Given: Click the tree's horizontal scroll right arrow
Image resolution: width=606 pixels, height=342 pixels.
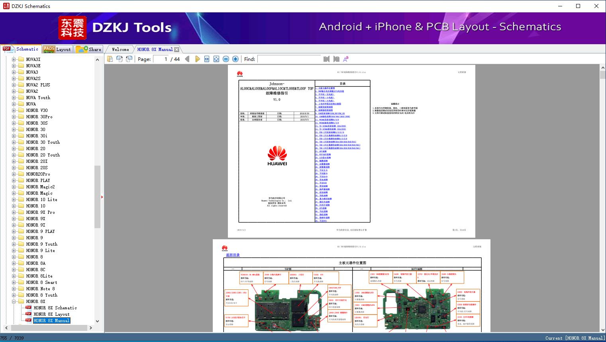Looking at the screenshot, I should pyautogui.click(x=90, y=328).
